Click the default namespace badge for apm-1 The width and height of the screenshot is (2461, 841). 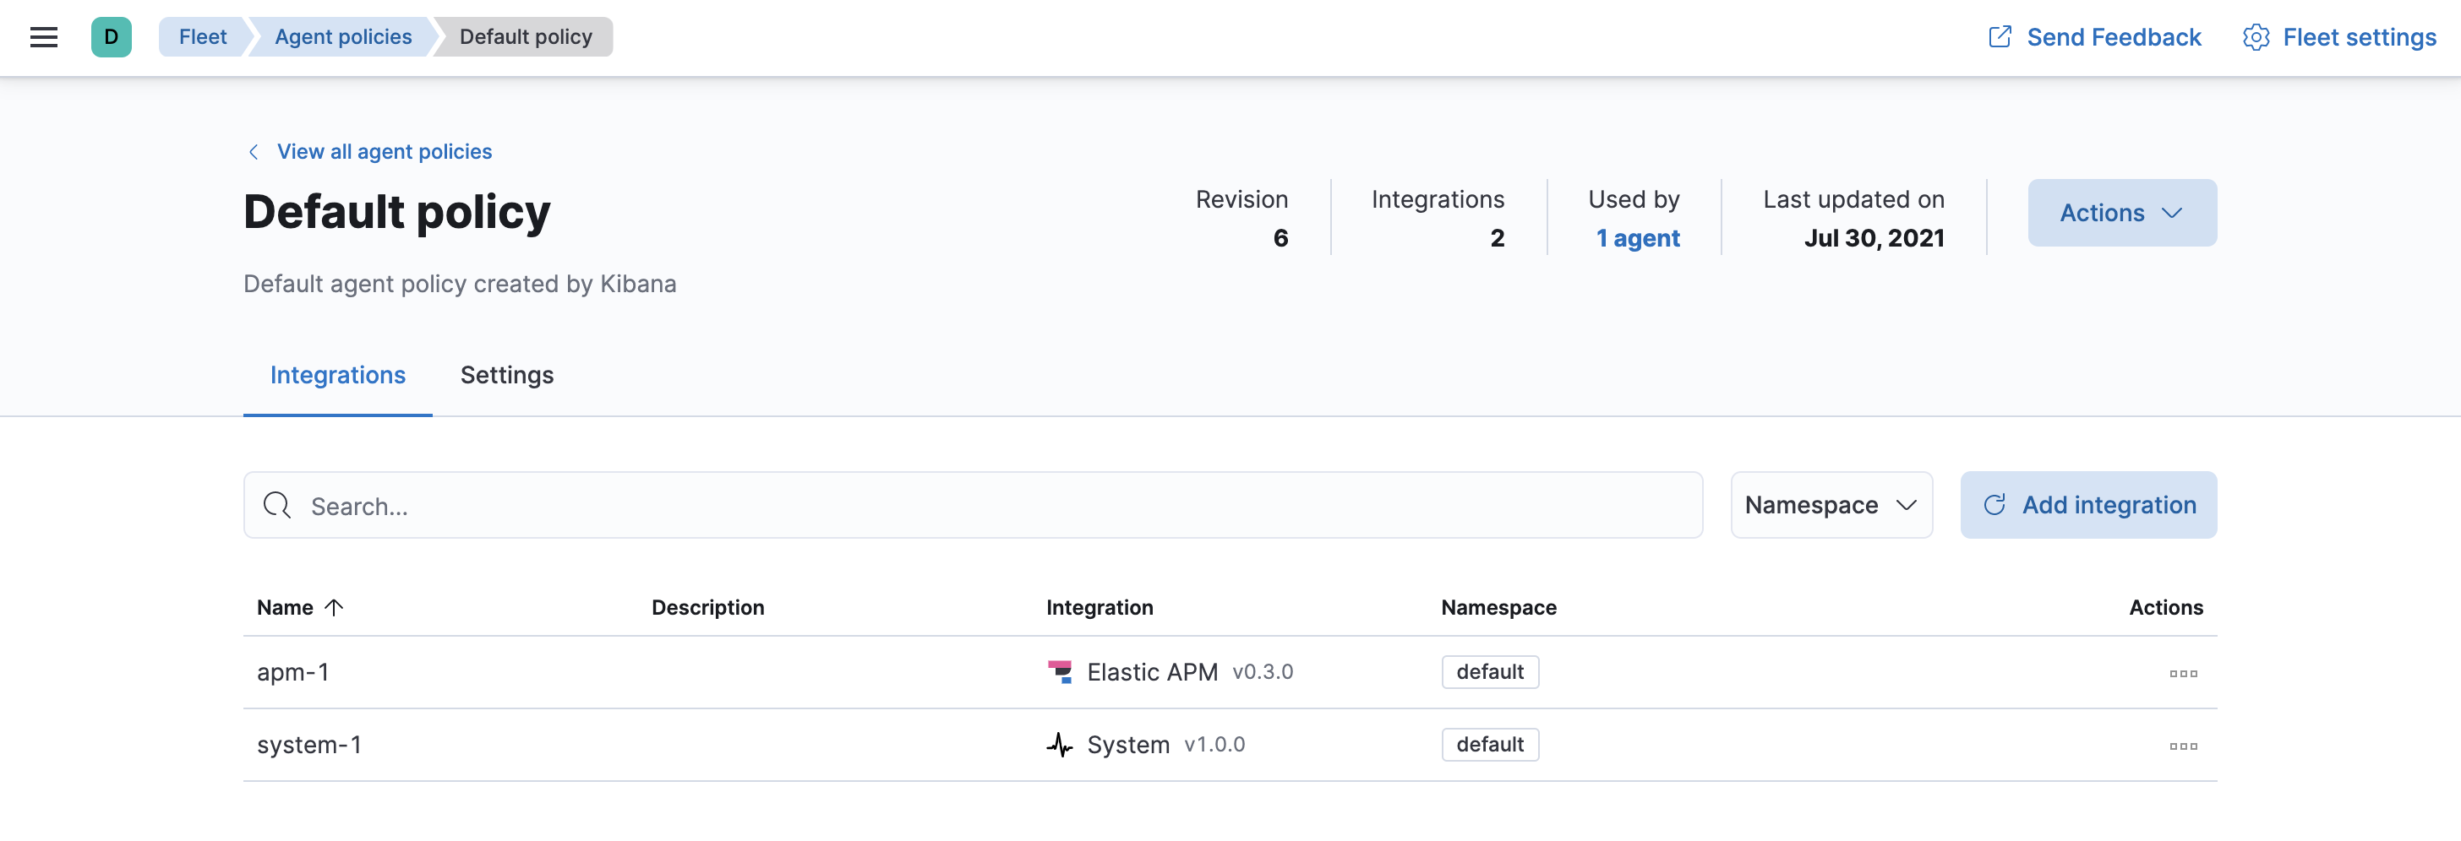click(x=1489, y=671)
